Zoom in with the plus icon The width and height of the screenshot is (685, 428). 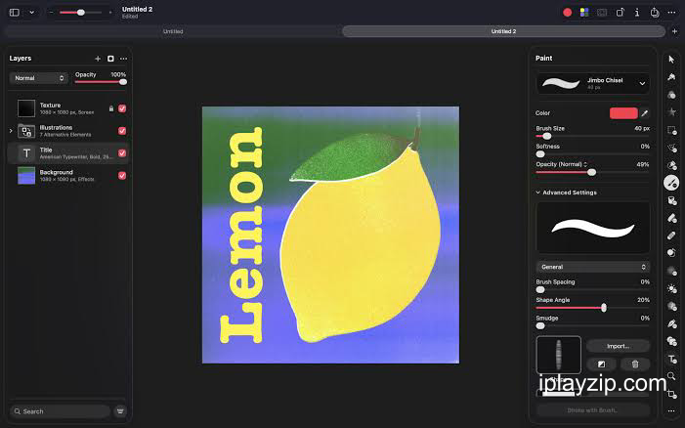pyautogui.click(x=110, y=13)
